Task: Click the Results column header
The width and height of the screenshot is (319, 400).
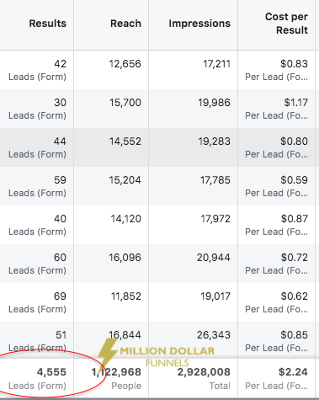Action: pos(48,24)
